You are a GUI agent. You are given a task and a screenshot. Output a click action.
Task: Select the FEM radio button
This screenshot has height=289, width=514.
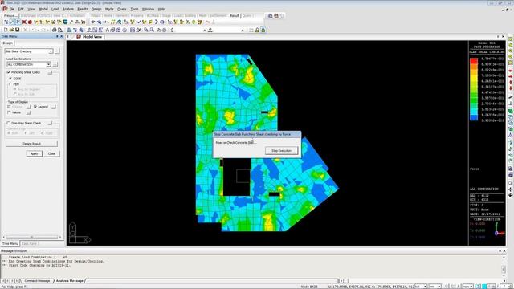10,84
